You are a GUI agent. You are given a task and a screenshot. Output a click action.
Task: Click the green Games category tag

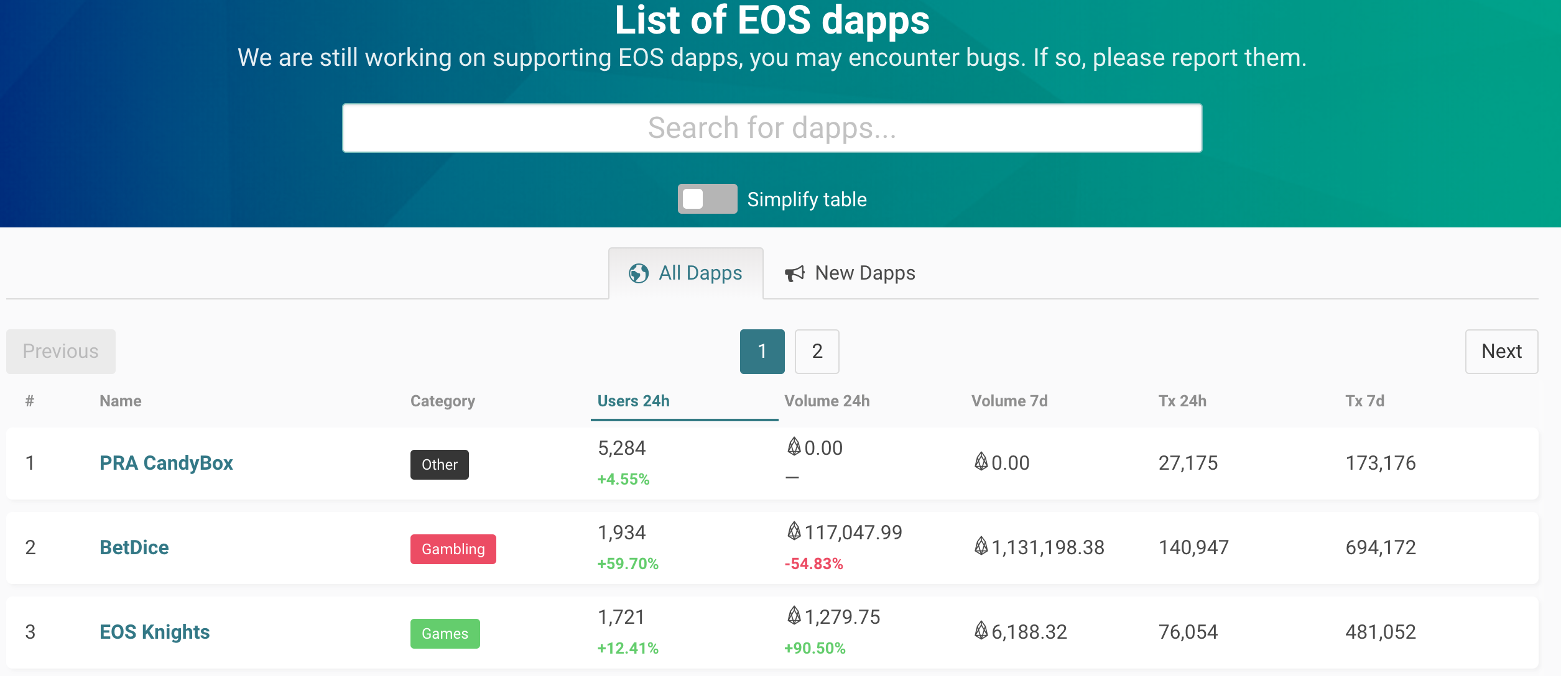point(445,634)
